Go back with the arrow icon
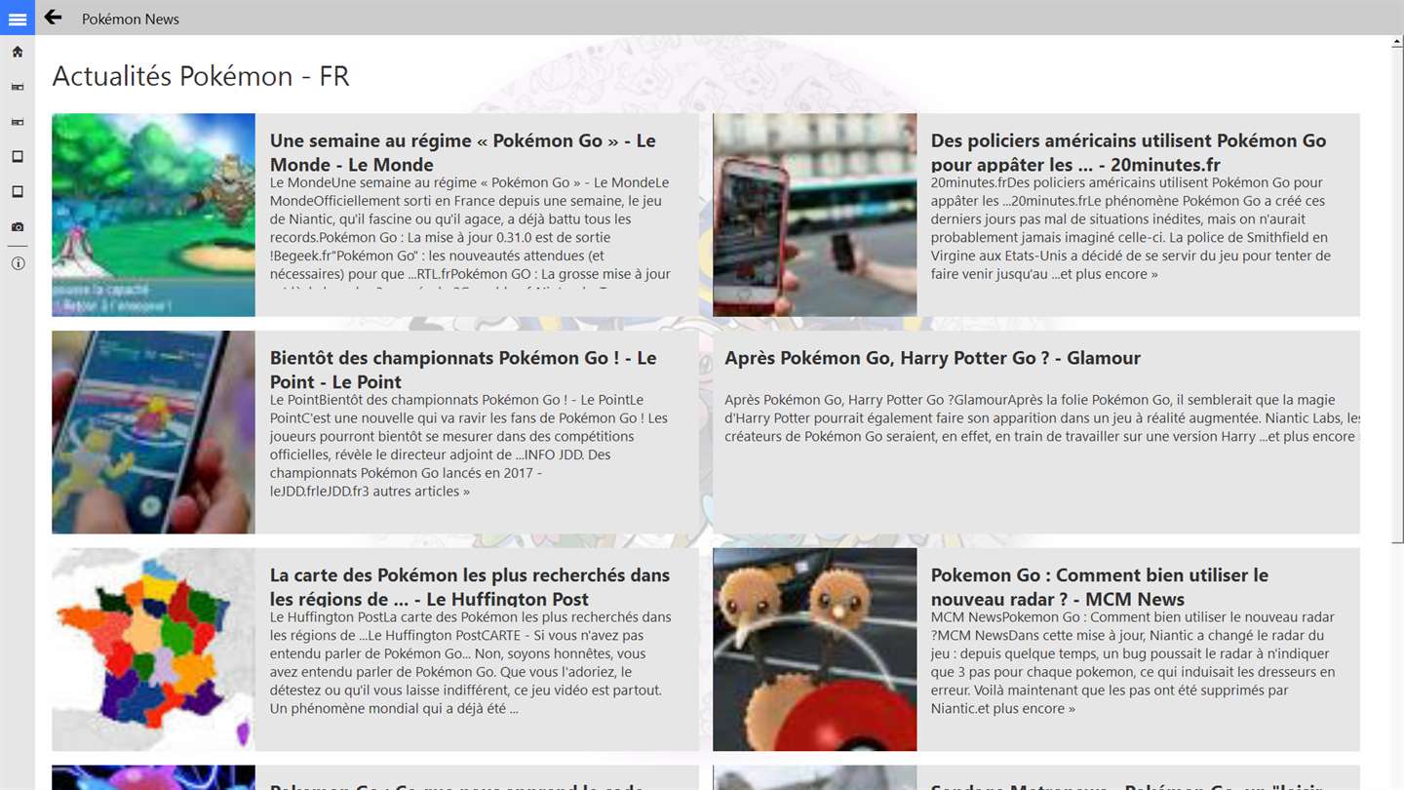Image resolution: width=1404 pixels, height=790 pixels. pos(53,18)
